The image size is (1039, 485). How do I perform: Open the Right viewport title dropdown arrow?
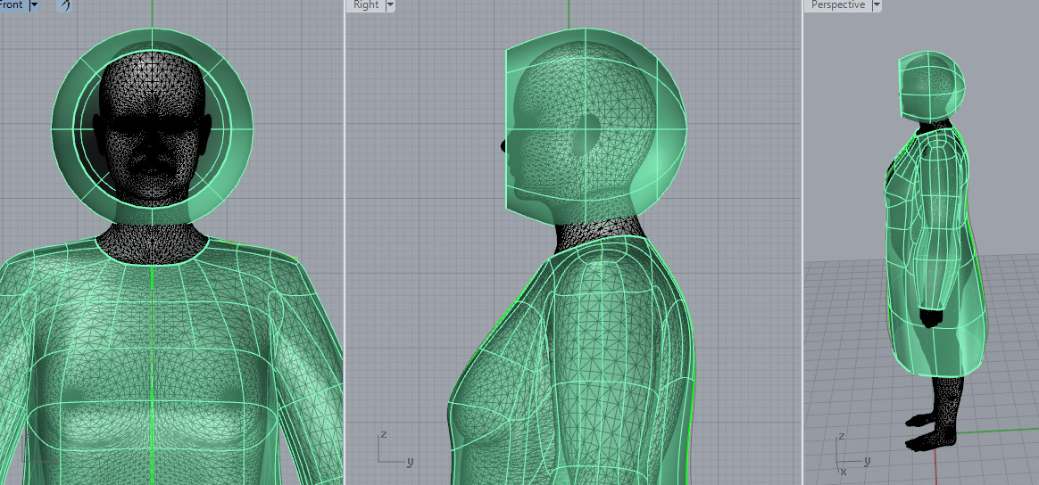point(390,5)
